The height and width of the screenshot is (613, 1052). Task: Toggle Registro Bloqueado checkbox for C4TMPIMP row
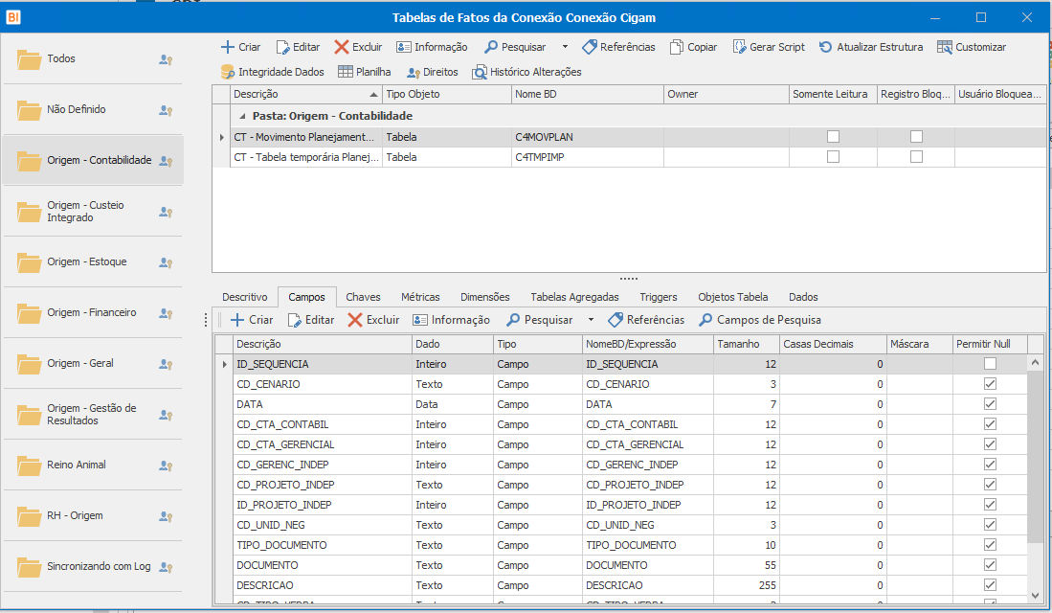click(x=916, y=157)
